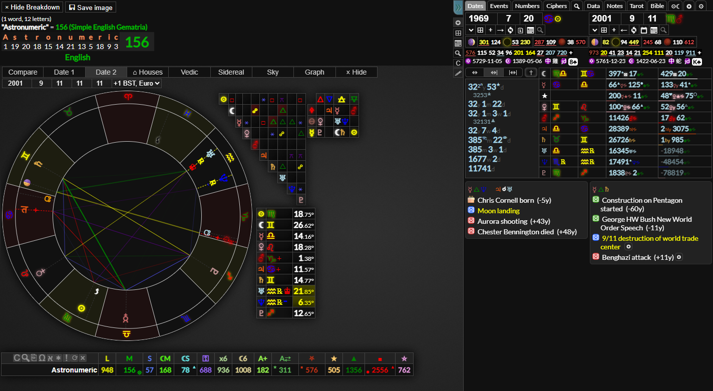Toggle the Benghazi attack event checkbox
The image size is (713, 391).
click(x=596, y=257)
